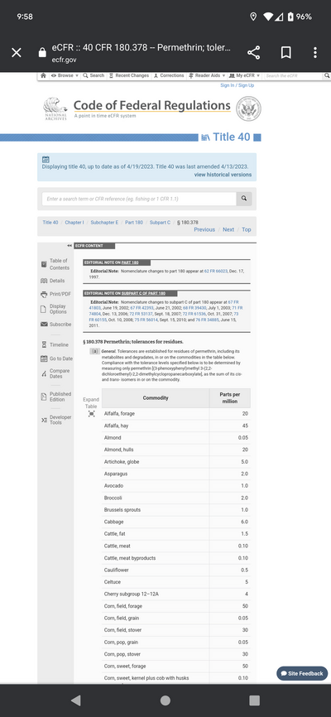Tap the Android recent apps button
The image size is (331, 717).
pyautogui.click(x=254, y=700)
